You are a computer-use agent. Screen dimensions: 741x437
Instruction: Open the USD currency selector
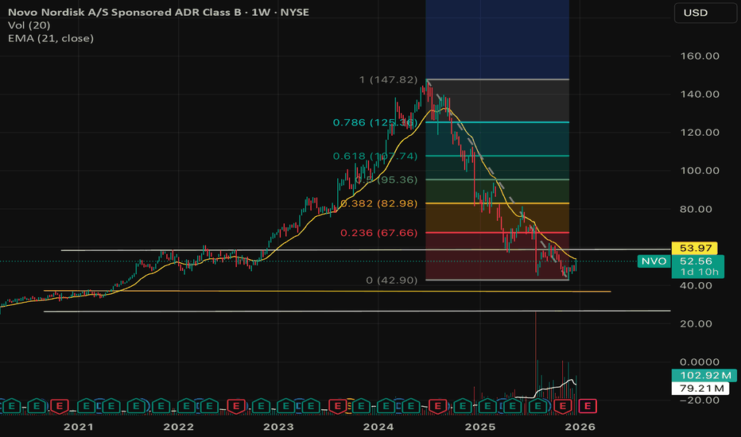pyautogui.click(x=704, y=13)
